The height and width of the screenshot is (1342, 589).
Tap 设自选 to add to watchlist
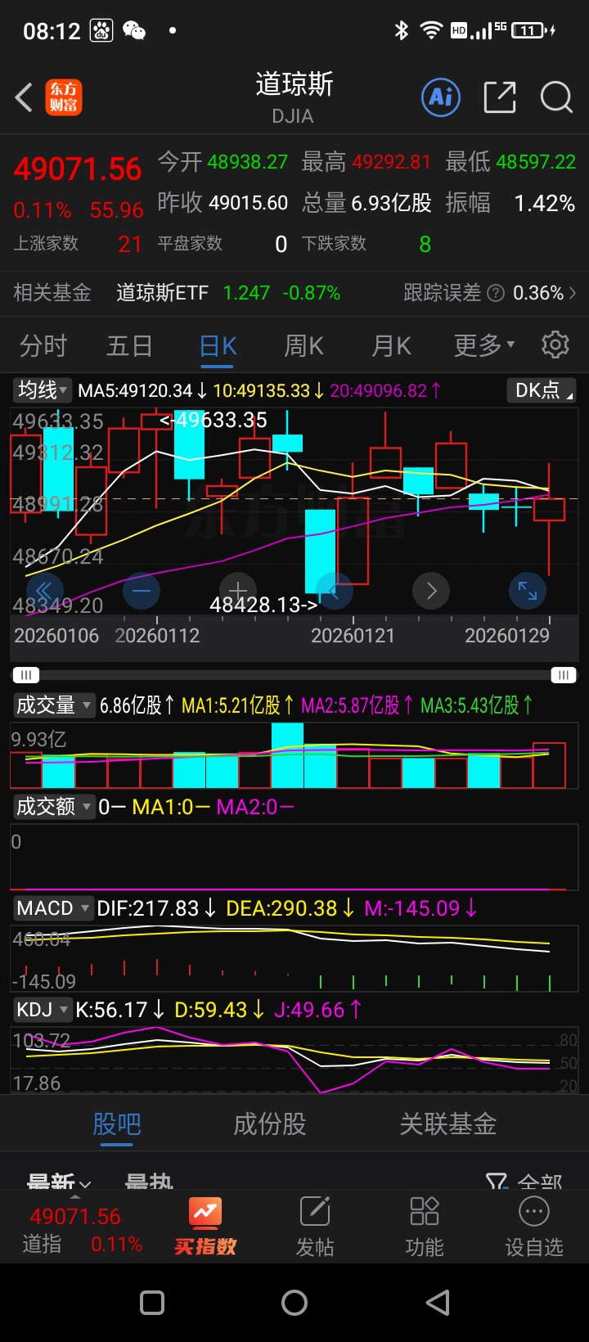pyautogui.click(x=534, y=1227)
